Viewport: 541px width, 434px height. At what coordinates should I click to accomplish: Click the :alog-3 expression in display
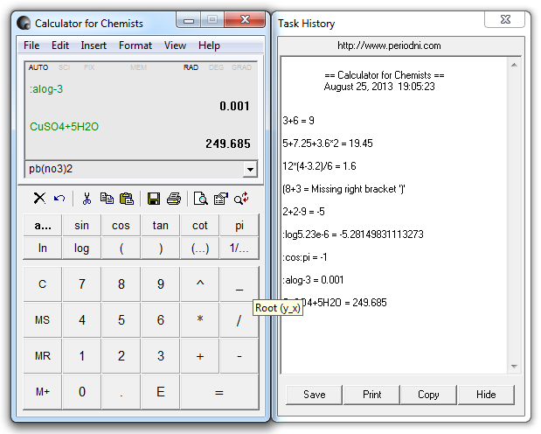click(46, 89)
